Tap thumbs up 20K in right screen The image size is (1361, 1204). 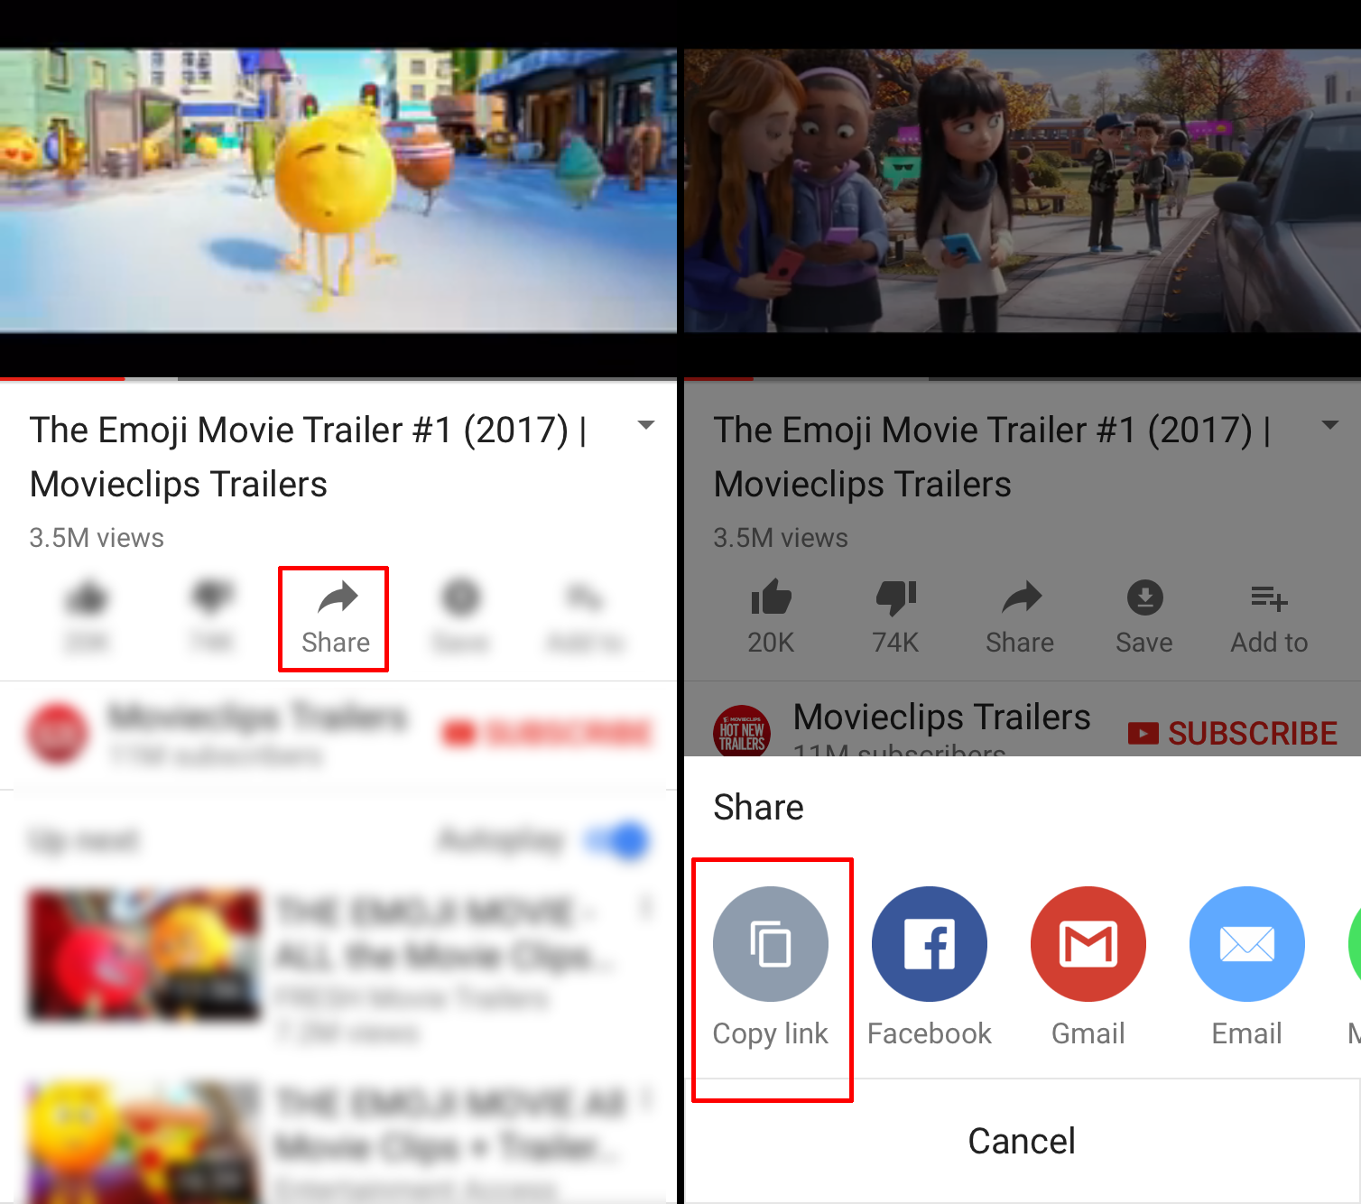pyautogui.click(x=771, y=619)
